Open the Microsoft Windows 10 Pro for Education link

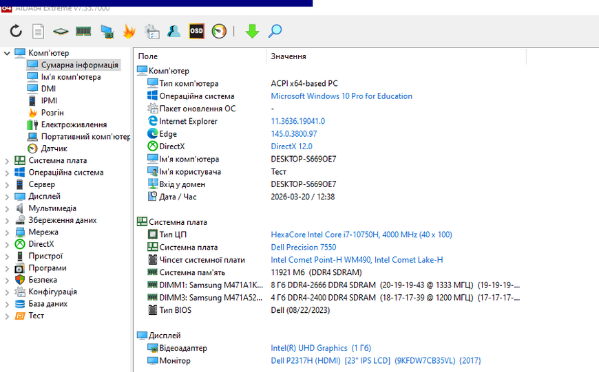341,96
